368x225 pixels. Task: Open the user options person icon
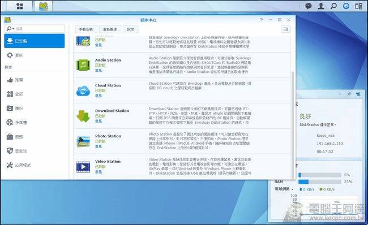point(321,6)
